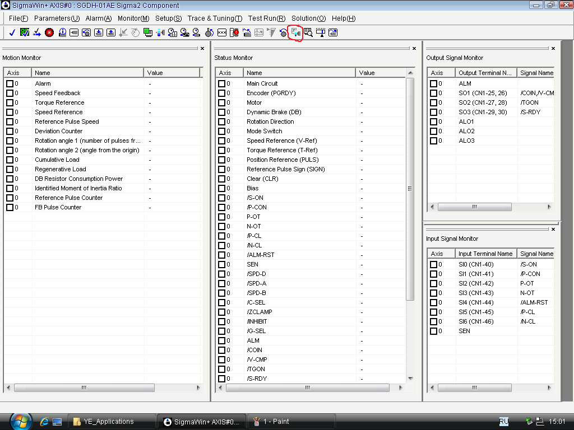
Task: Close the Motion Monitor panel
Action: [202, 49]
